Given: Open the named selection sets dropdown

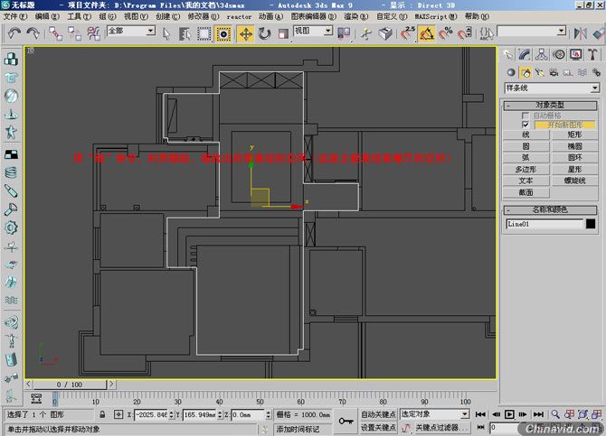Looking at the screenshot, I should [x=562, y=31].
